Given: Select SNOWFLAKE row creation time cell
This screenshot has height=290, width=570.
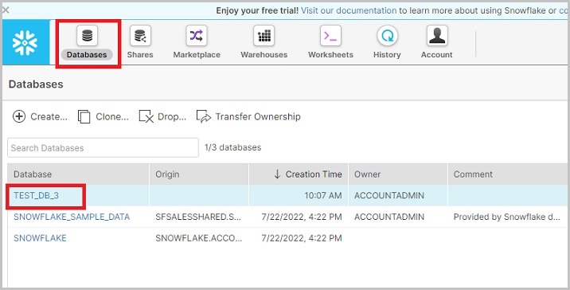Looking at the screenshot, I should tap(299, 238).
